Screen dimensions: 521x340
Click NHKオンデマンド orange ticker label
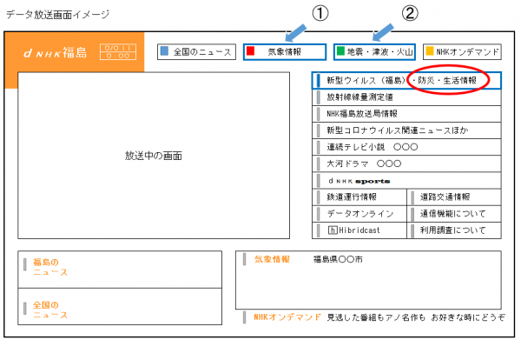[287, 317]
